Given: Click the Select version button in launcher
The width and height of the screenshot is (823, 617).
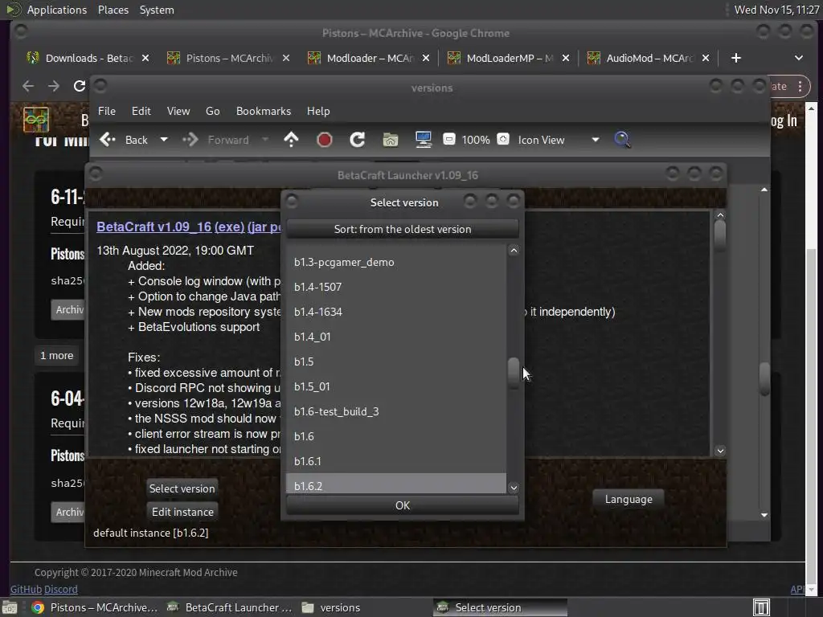Looking at the screenshot, I should (x=182, y=488).
